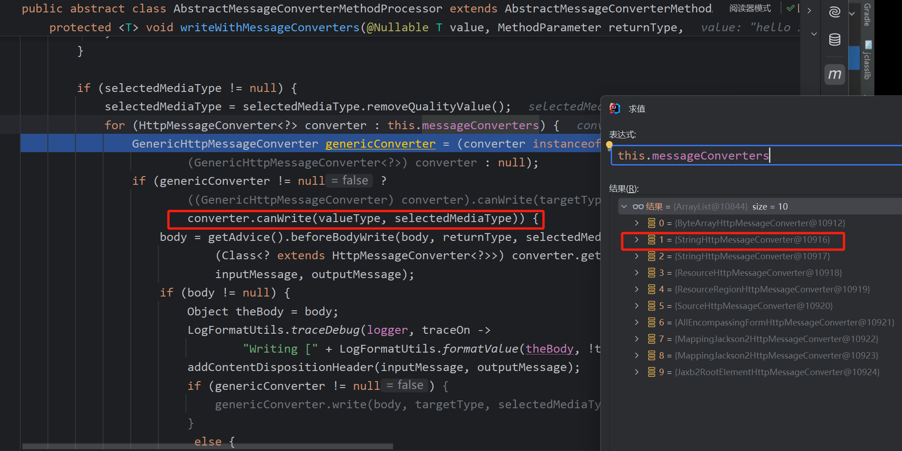This screenshot has height=451, width=902.
Task: Expand element 6 AllEncompassingFormHttpMessageConverter
Action: click(x=637, y=322)
